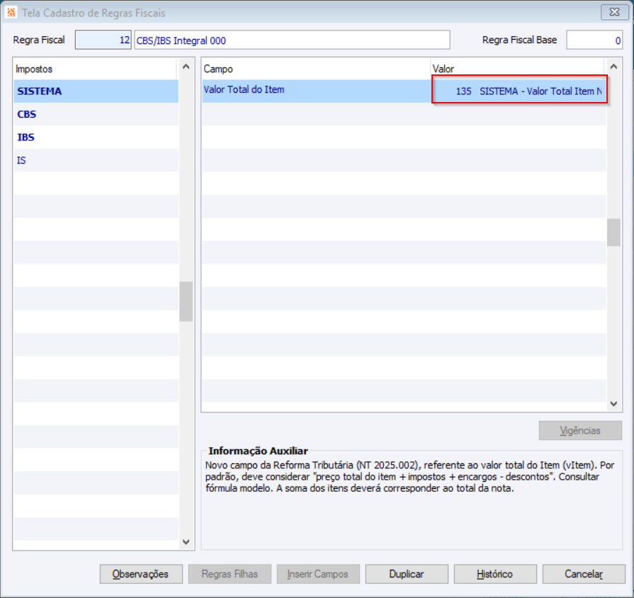Viewport: 634px width, 598px height.
Task: Click the Informação Auxiliar heading
Action: [258, 451]
